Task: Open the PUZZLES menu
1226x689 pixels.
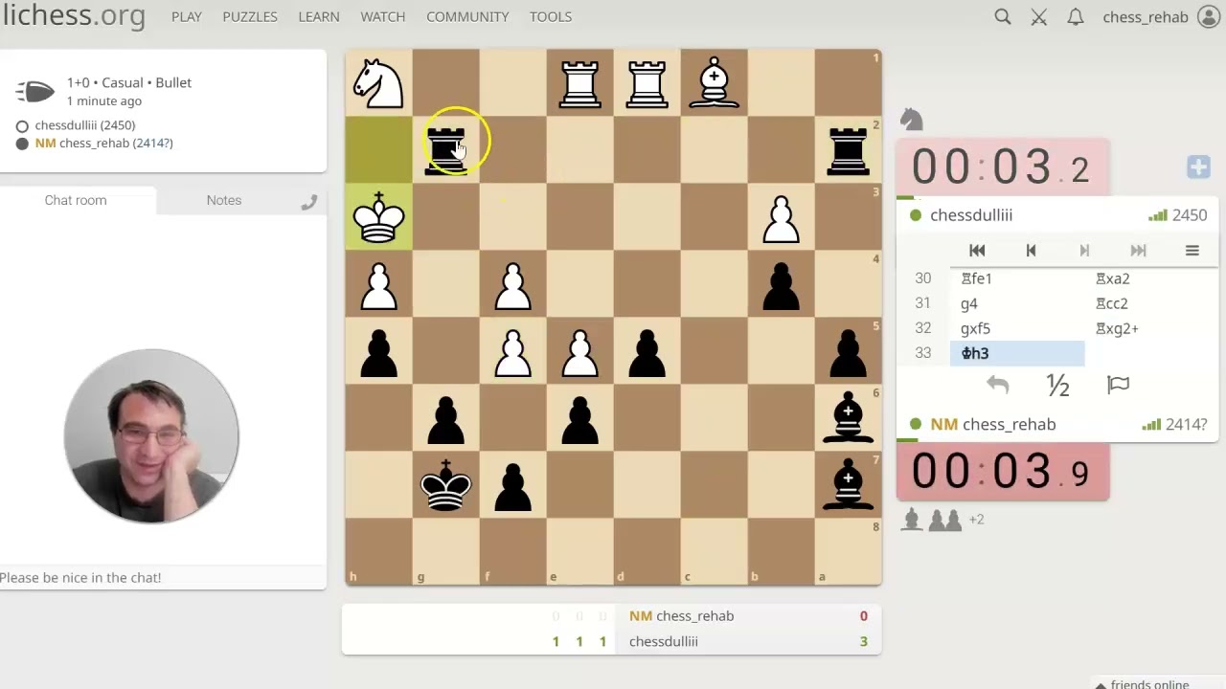Action: pyautogui.click(x=250, y=16)
